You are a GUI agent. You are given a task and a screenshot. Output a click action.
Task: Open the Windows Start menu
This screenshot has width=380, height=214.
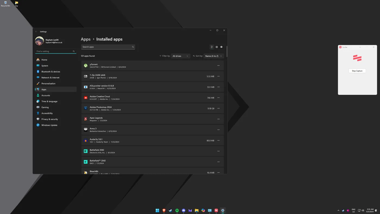(x=157, y=210)
